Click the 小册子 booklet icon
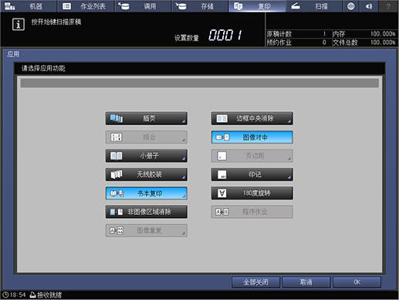The image size is (399, 300). pos(117,155)
